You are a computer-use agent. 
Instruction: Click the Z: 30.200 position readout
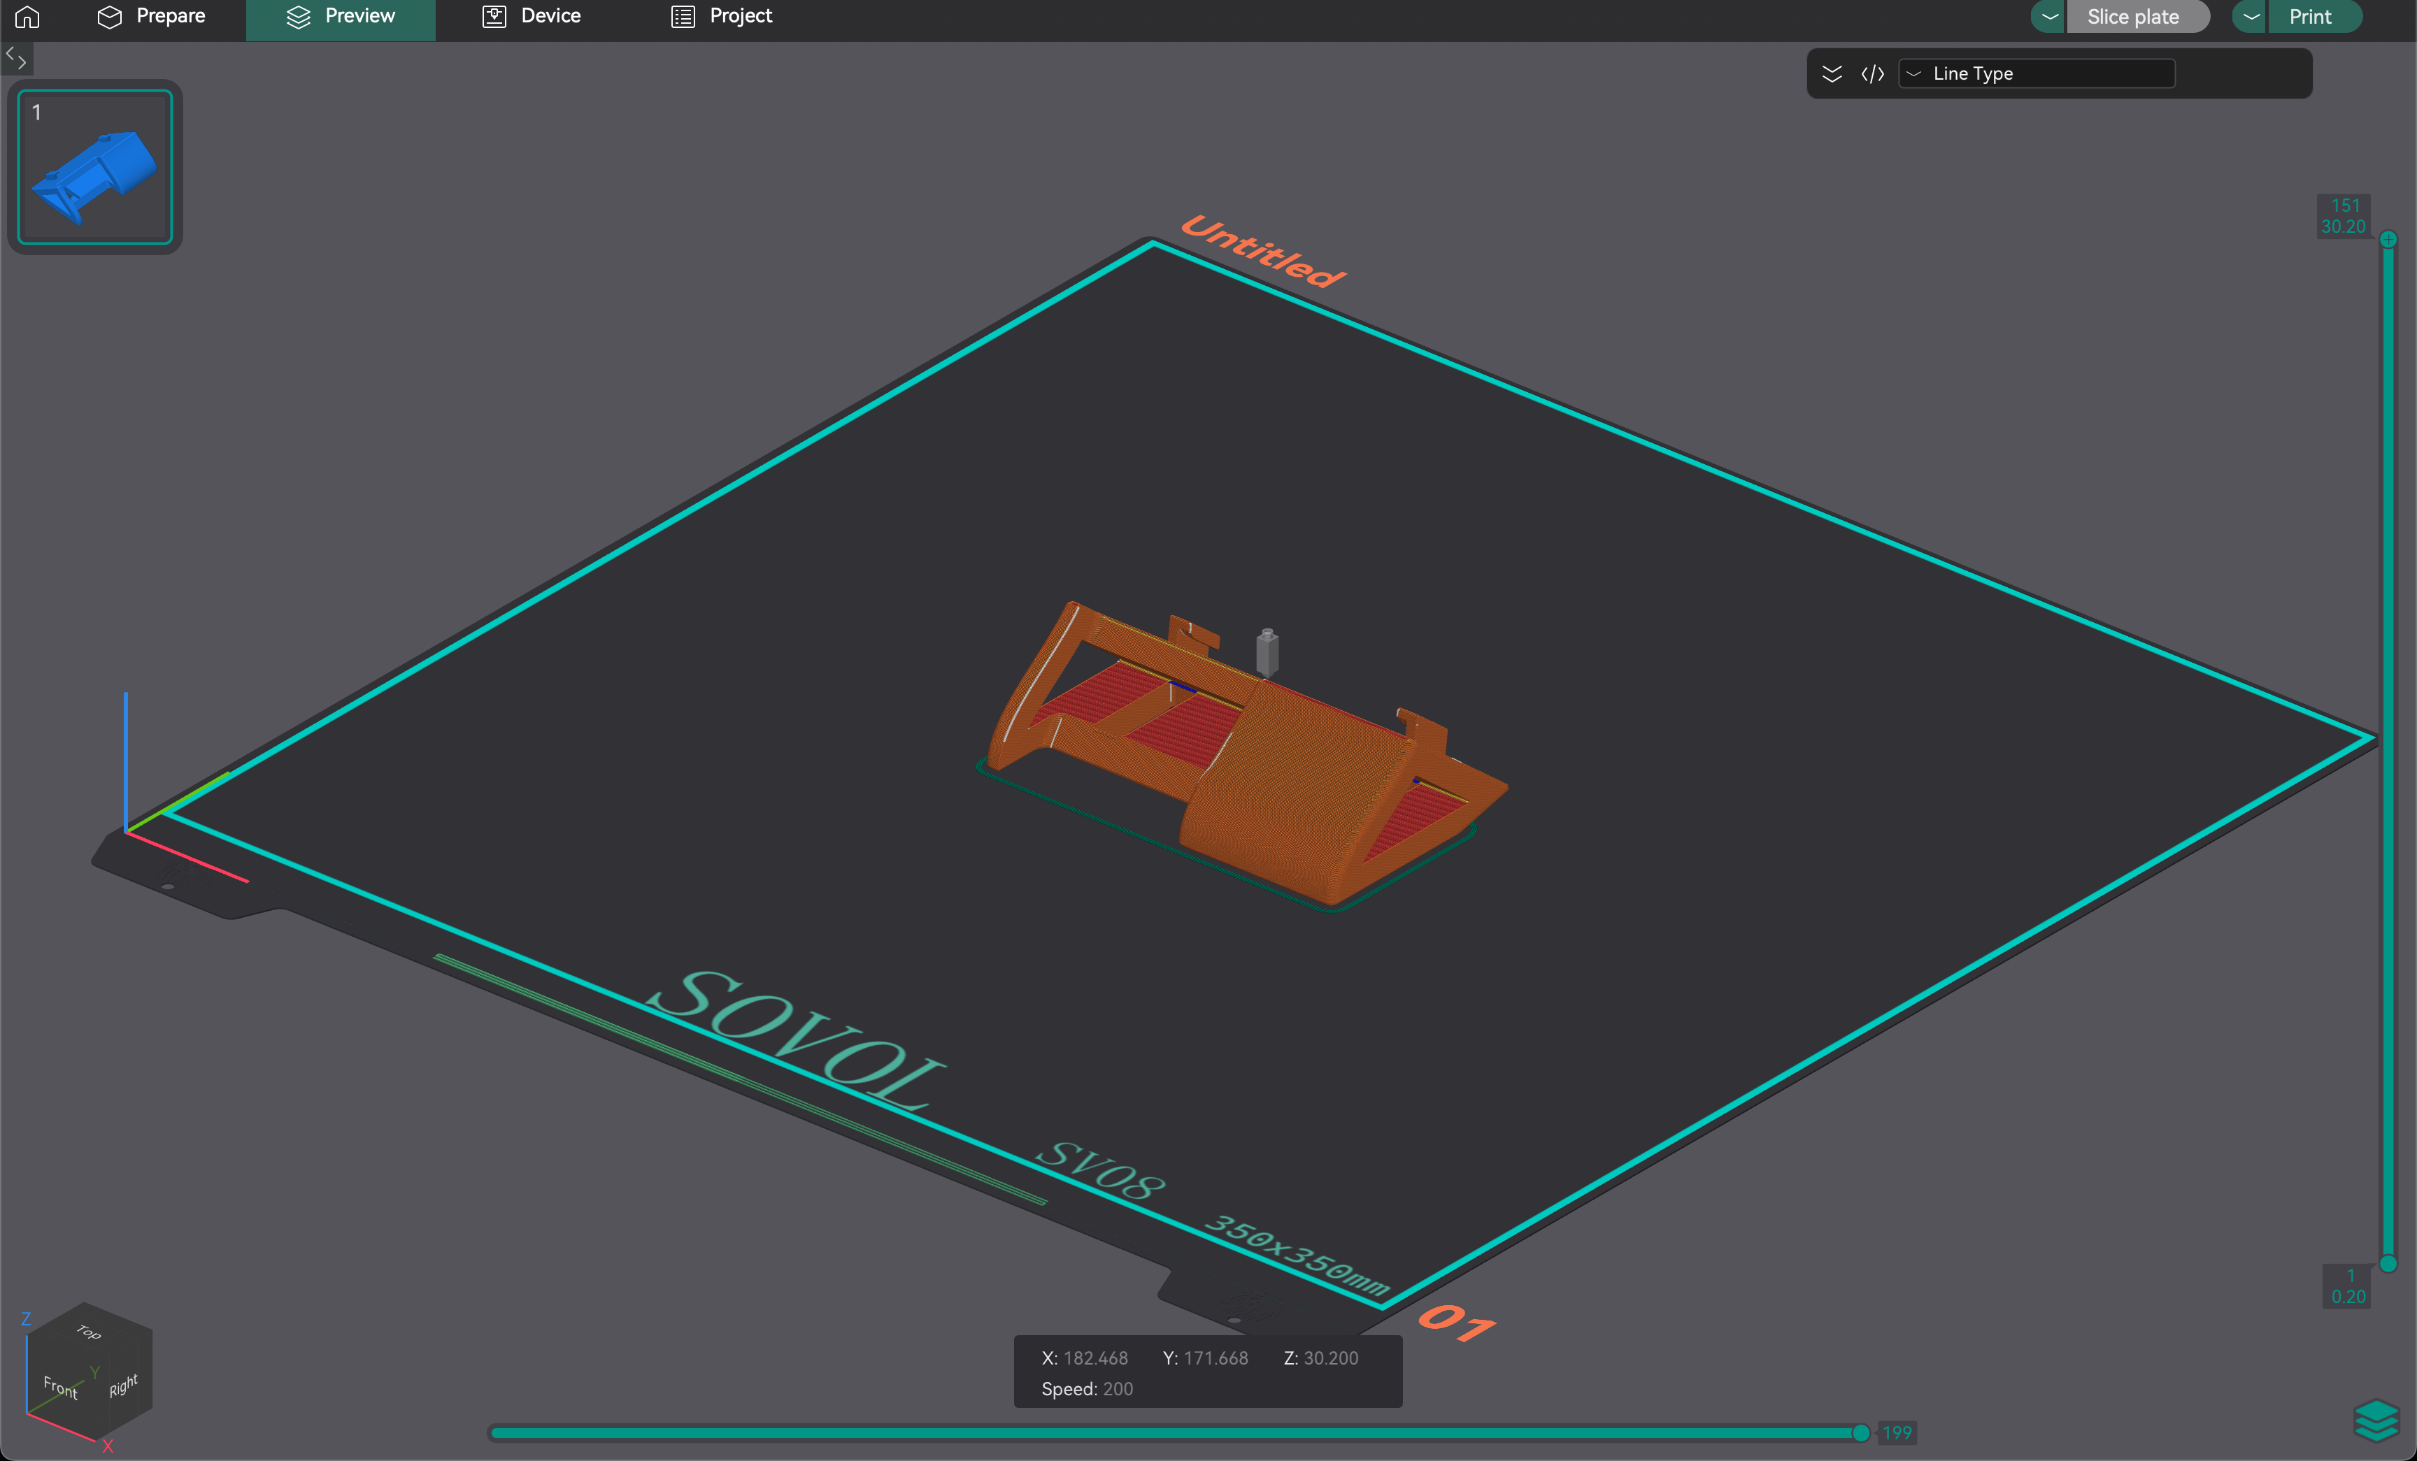[1320, 1358]
